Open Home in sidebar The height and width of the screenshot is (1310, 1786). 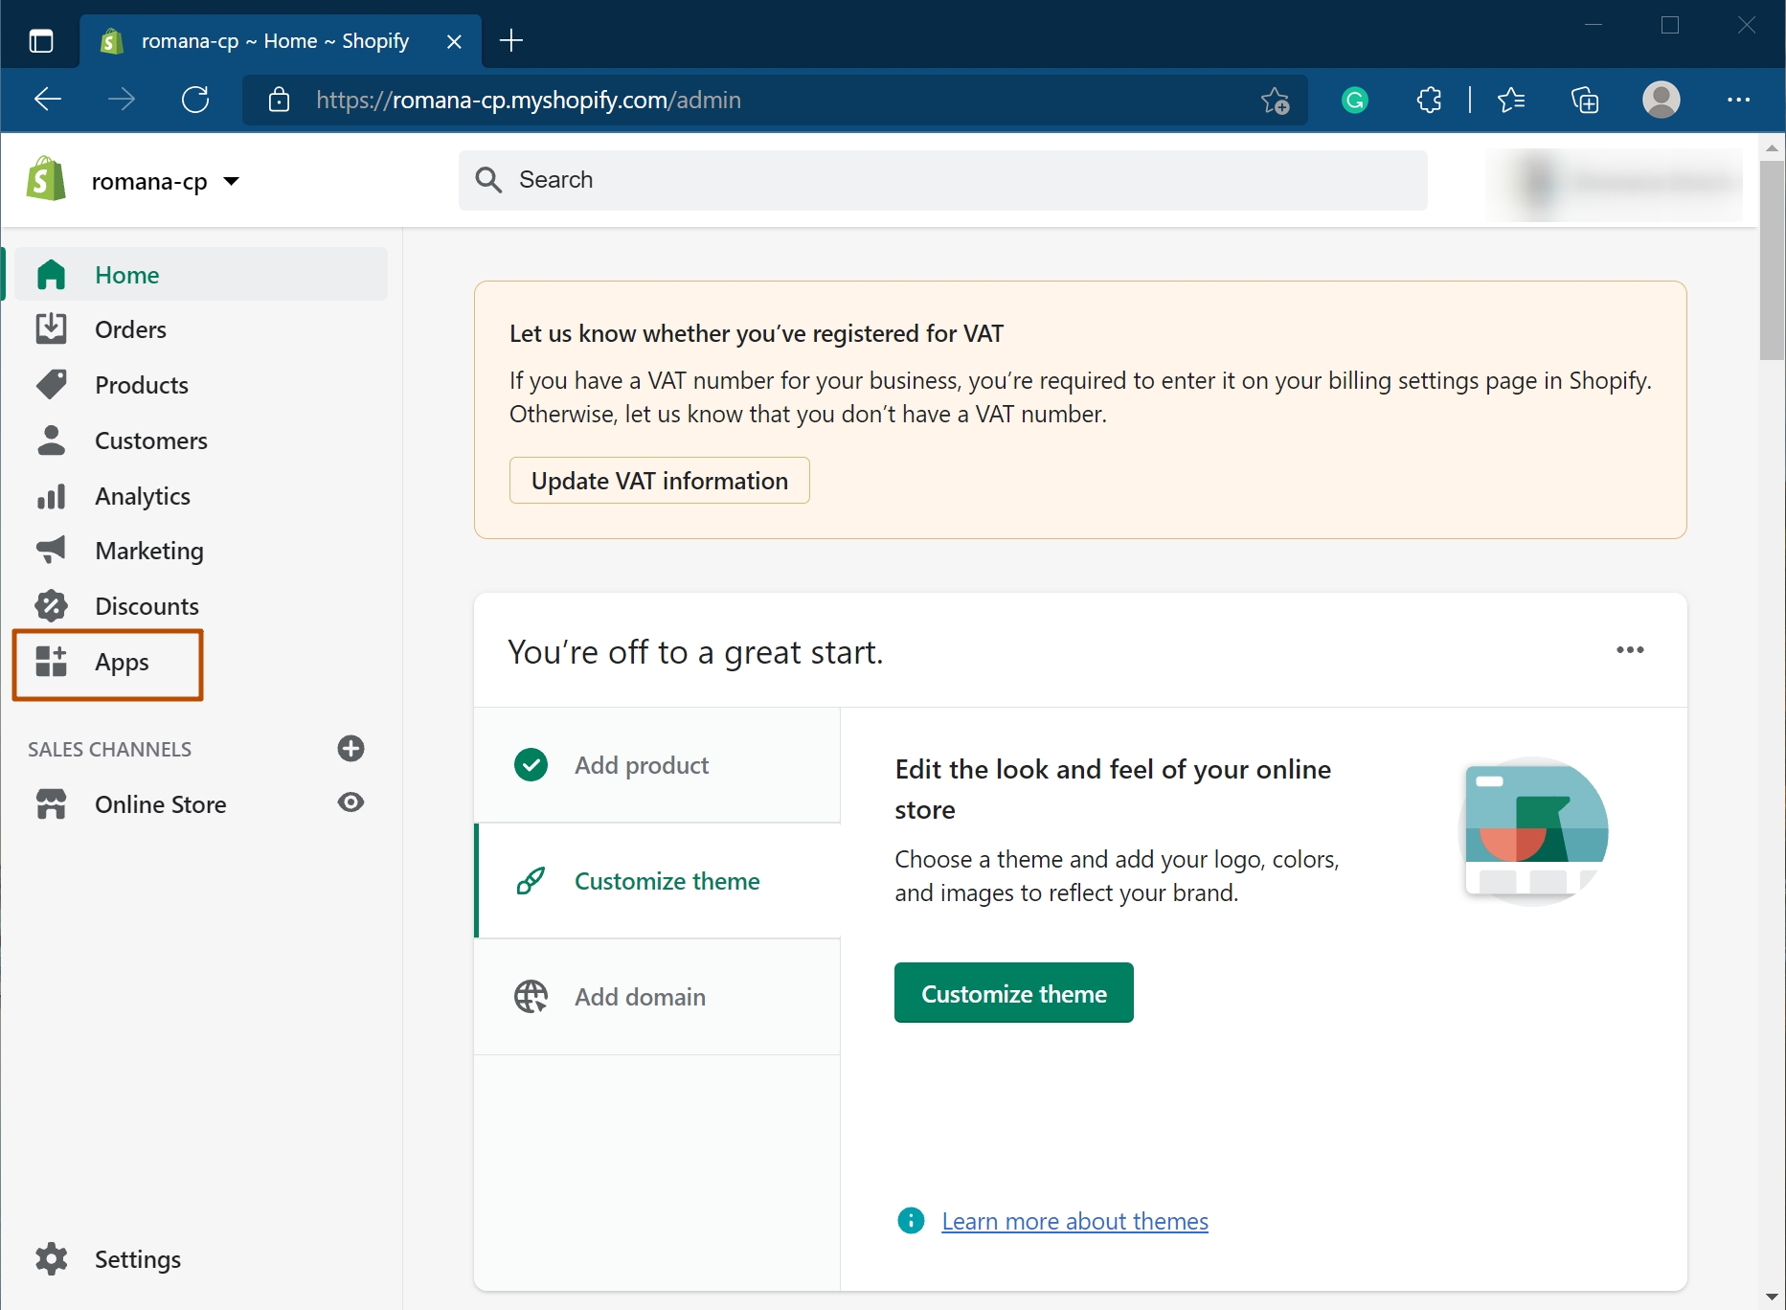coord(201,275)
